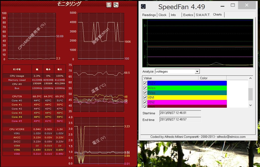The width and height of the screenshot is (260, 167).
Task: Click the Core #4 sensor label
Action: click(17, 117)
